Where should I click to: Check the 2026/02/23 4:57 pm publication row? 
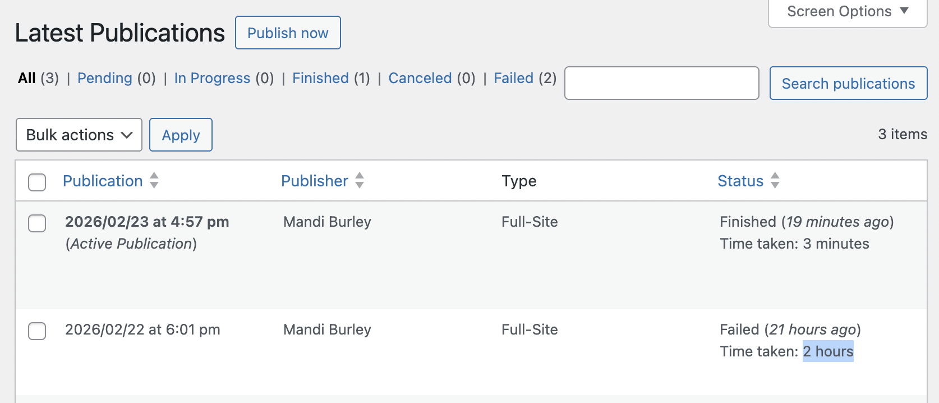[x=37, y=223]
